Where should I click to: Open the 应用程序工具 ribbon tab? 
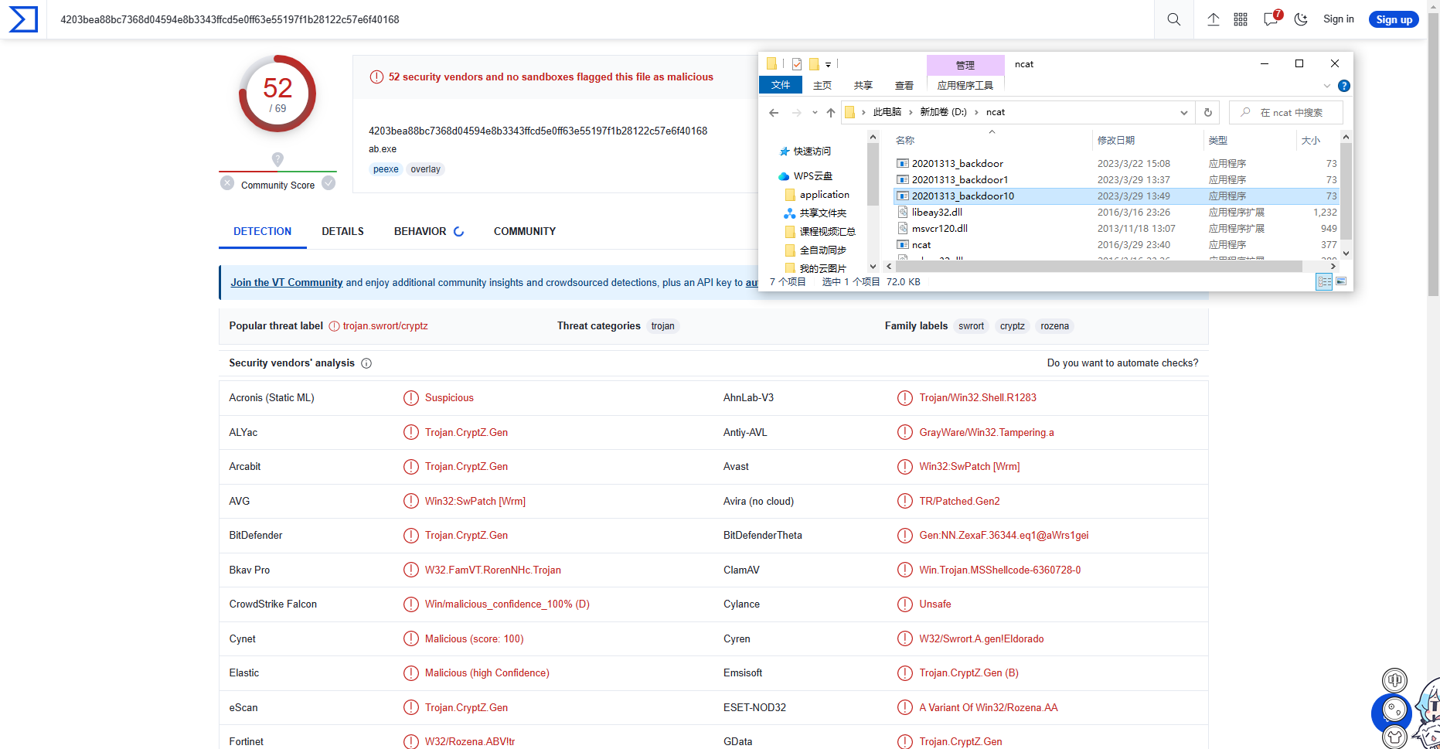tap(965, 86)
